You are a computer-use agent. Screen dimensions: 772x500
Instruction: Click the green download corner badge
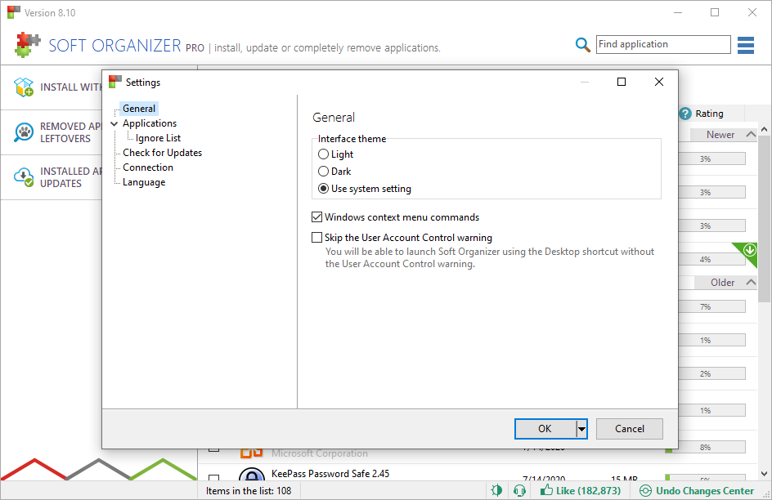(x=748, y=252)
